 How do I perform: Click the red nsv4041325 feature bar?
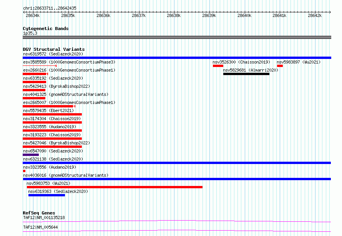point(34,98)
